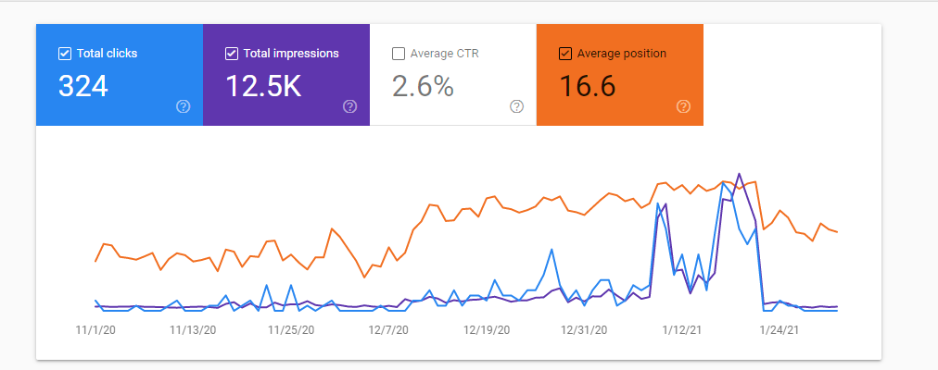The image size is (938, 370).
Task: Open help icon on Total impressions card
Action: click(350, 106)
